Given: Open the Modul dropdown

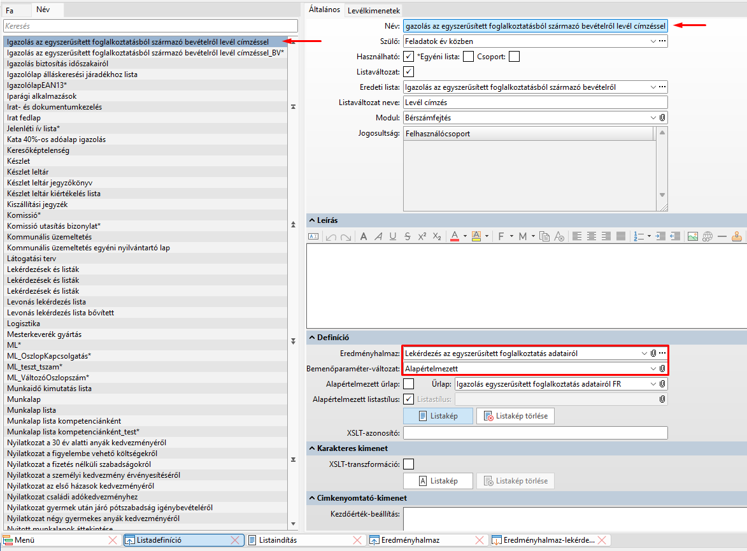Looking at the screenshot, I should click(x=653, y=118).
